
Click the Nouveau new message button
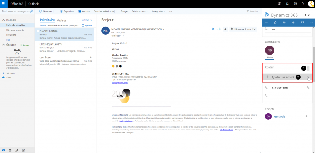tap(46, 11)
